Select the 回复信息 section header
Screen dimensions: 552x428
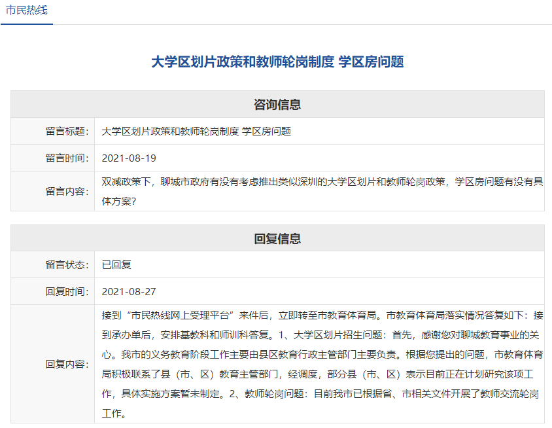click(277, 238)
